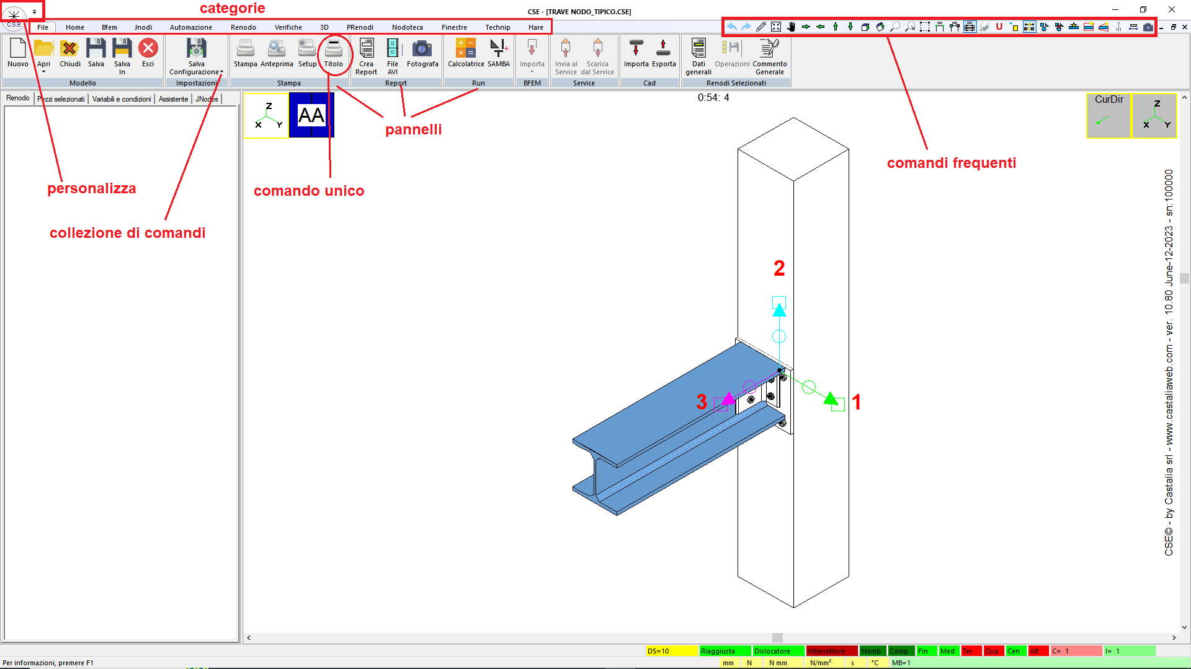The image size is (1191, 669).
Task: Switch to Variabili e condizioni tab
Action: (122, 99)
